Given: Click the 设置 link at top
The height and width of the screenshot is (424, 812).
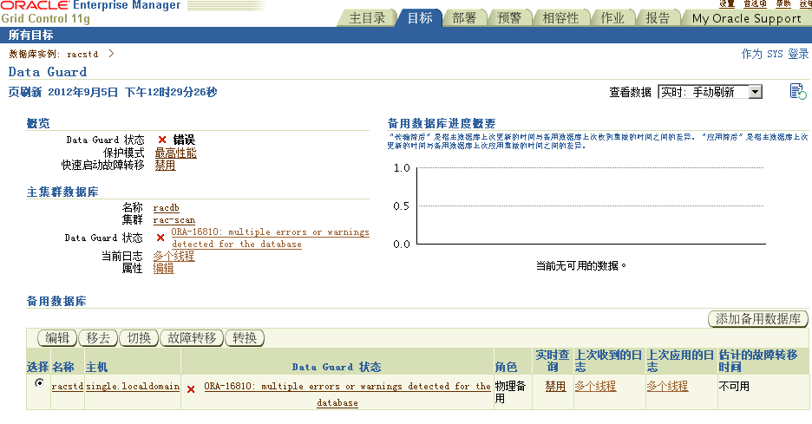Looking at the screenshot, I should [727, 3].
